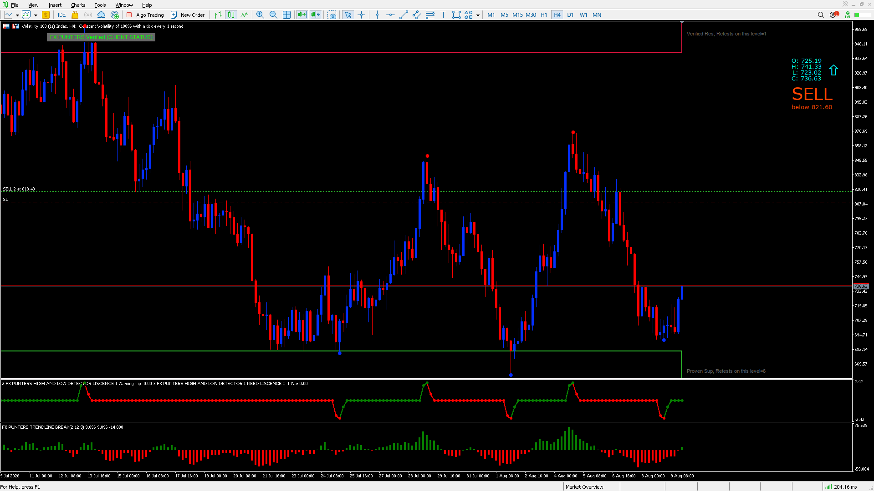The width and height of the screenshot is (874, 491).
Task: Toggle chart auto-scroll to latest bar
Action: [x=302, y=15]
